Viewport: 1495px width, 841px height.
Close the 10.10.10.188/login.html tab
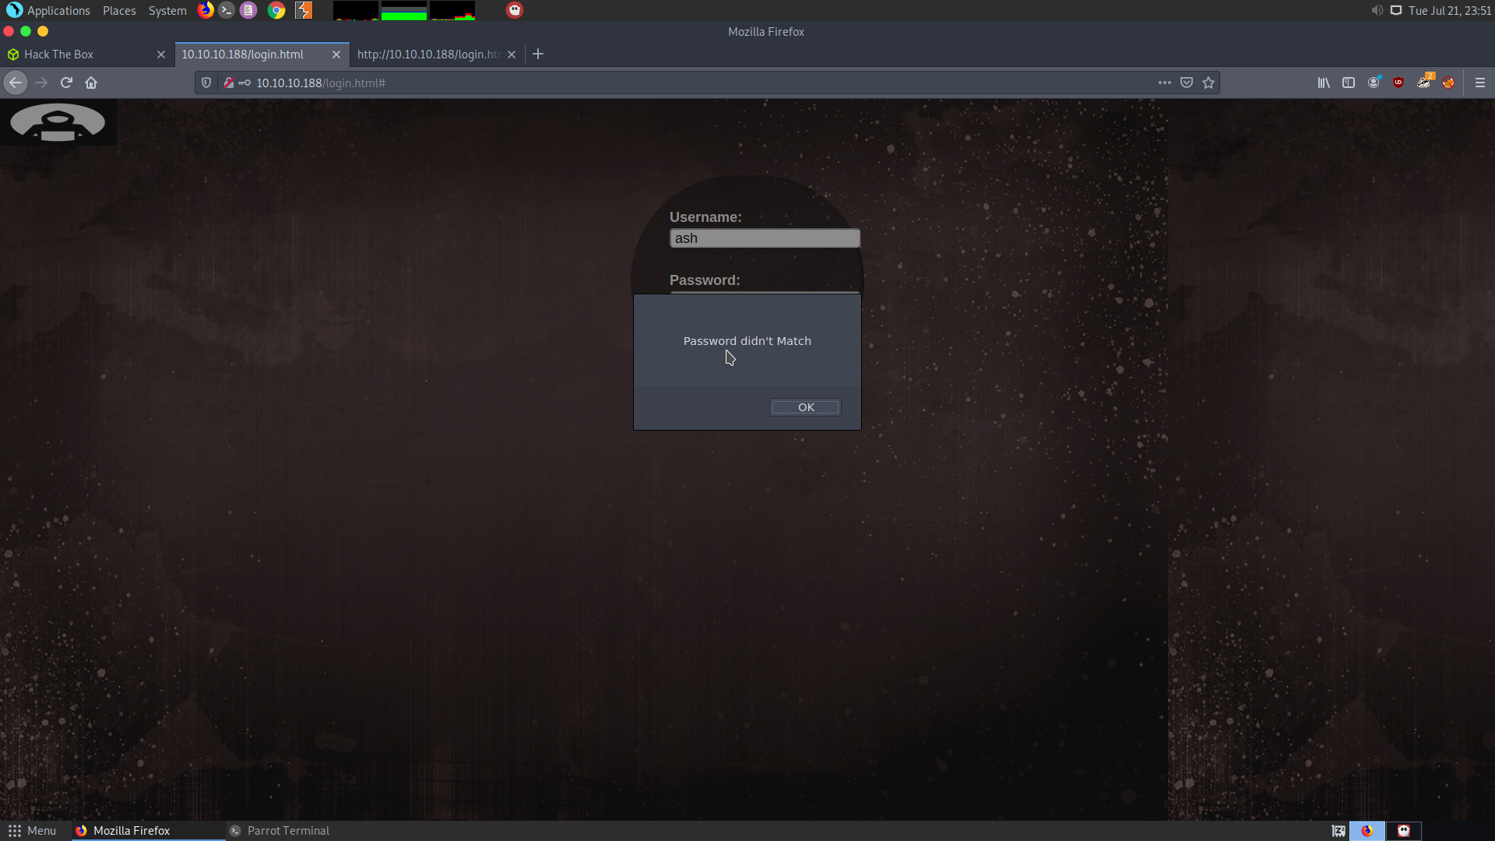point(336,55)
